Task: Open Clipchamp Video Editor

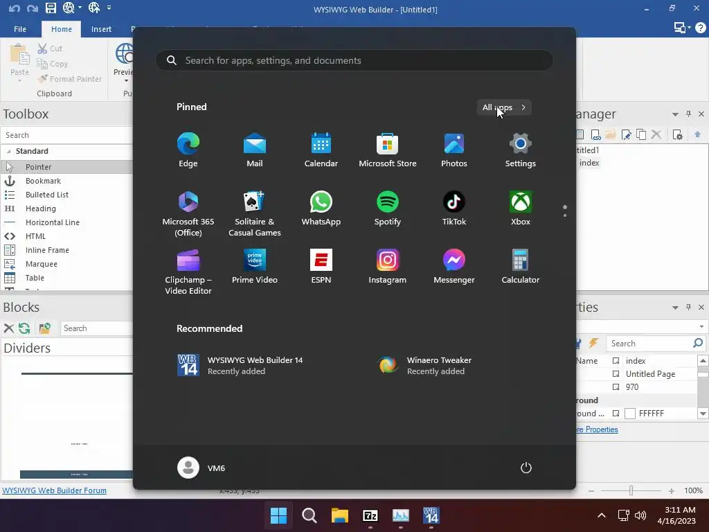Action: point(188,272)
